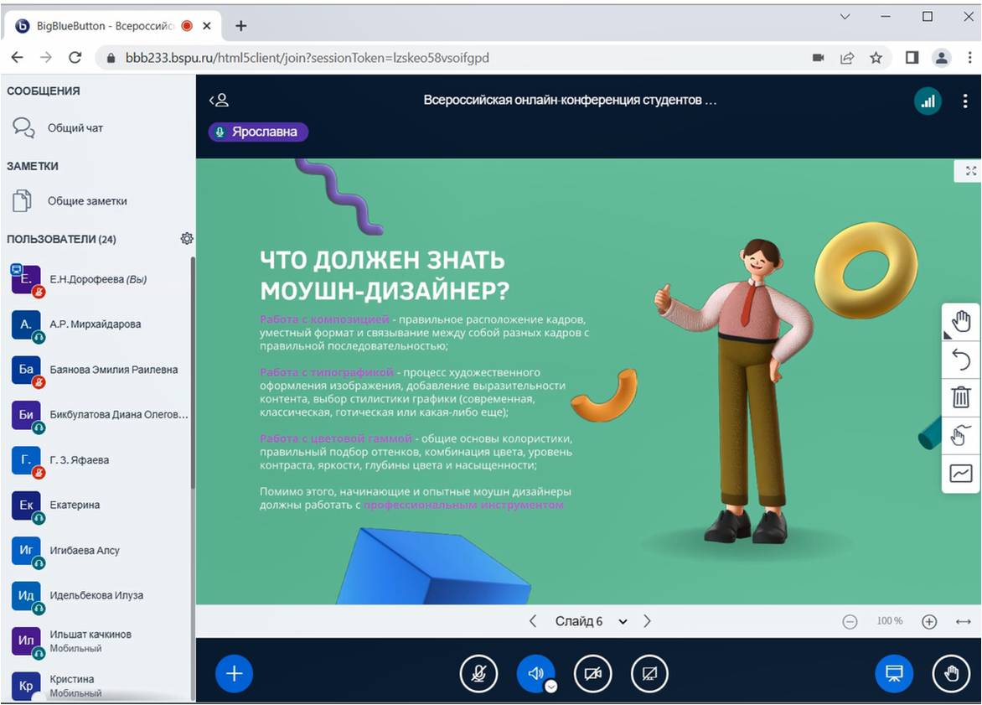This screenshot has height=705, width=982.
Task: Click the raise hand button
Action: click(x=951, y=673)
